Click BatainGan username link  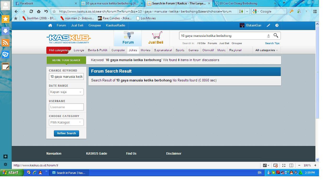point(254,25)
